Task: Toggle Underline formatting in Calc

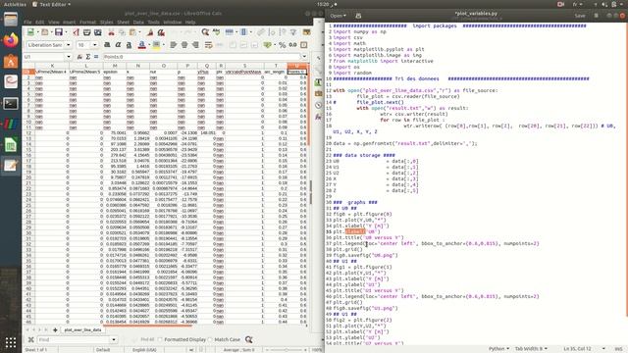Action: [129, 45]
